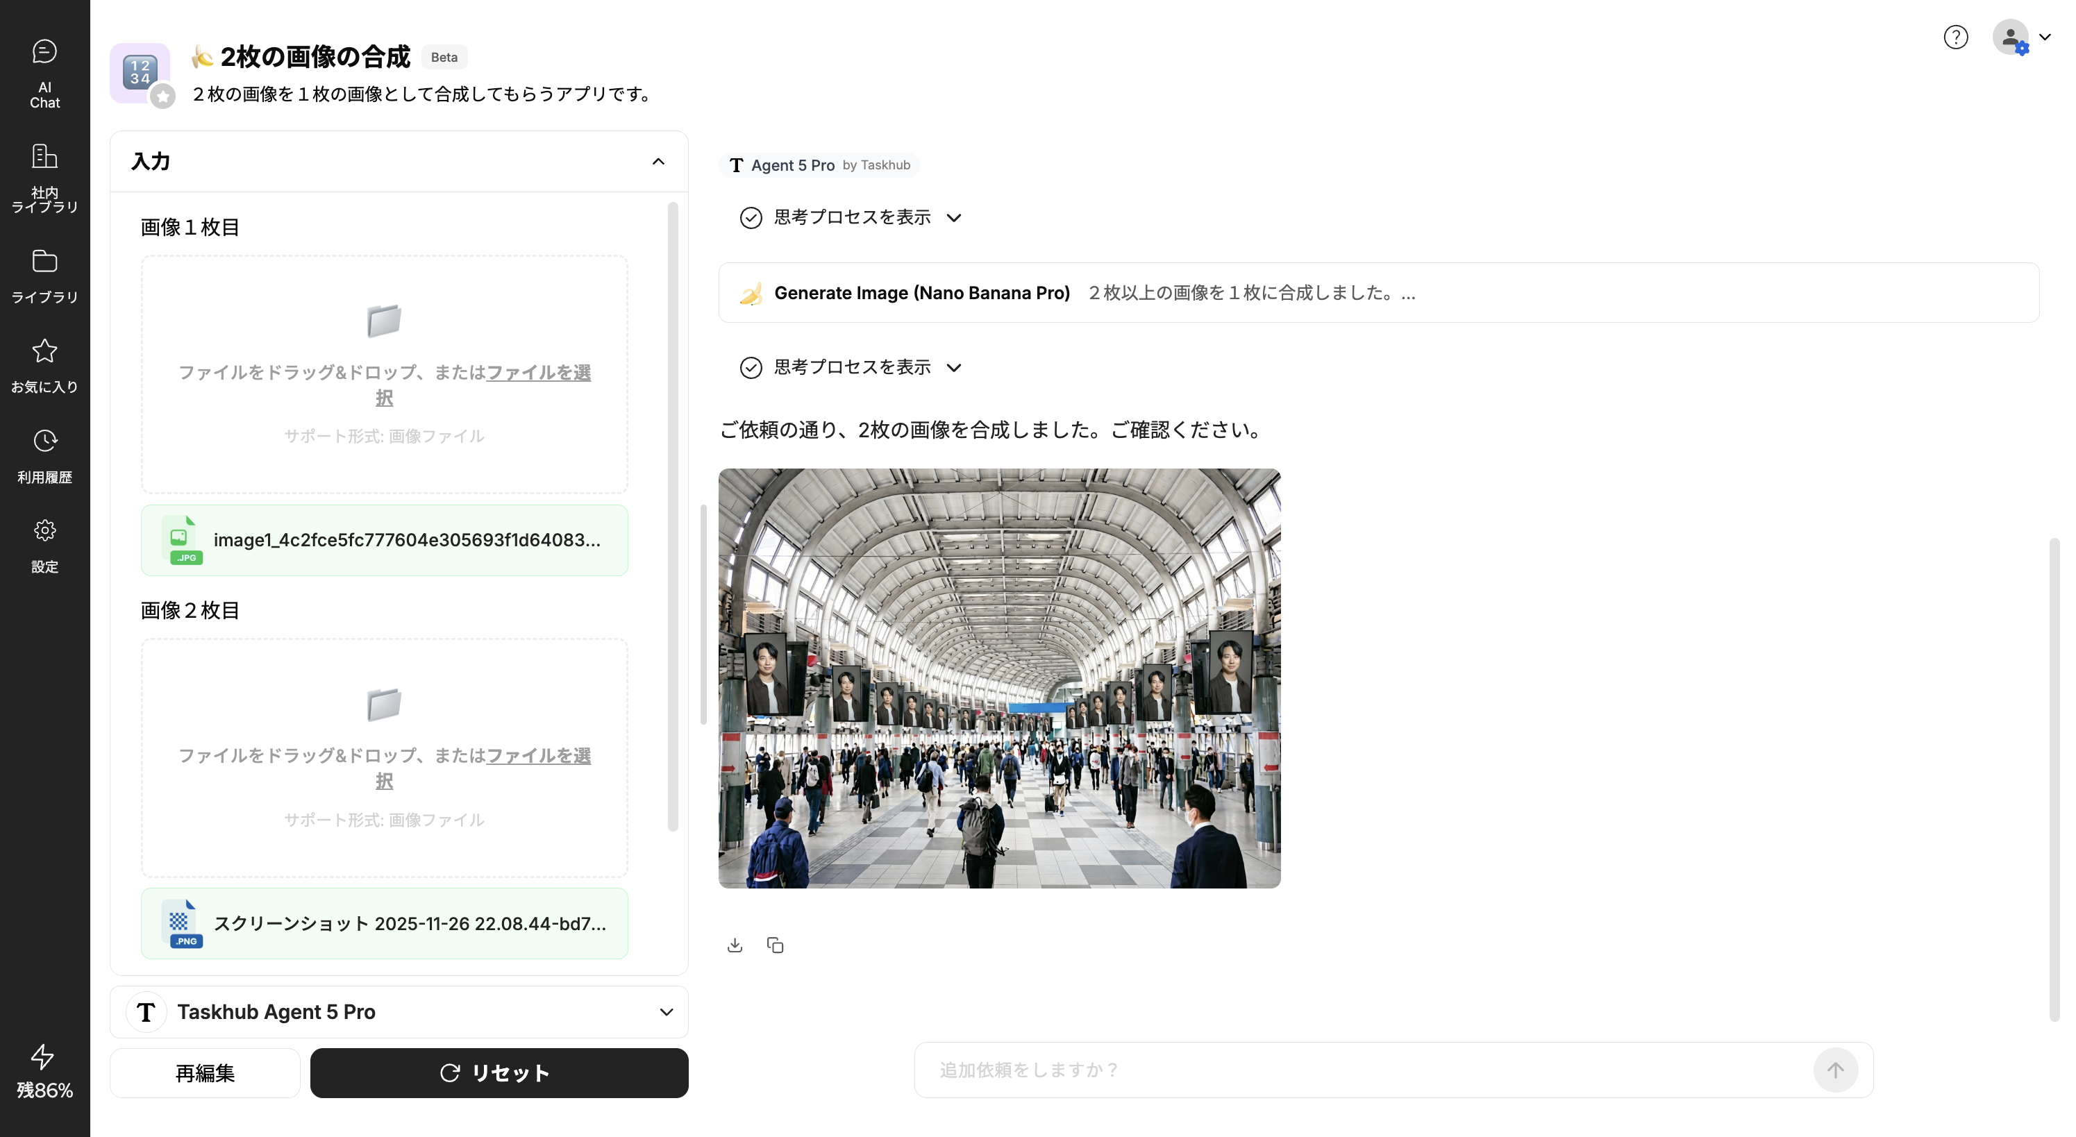Open 設定 gear icon in sidebar
This screenshot has height=1137, width=2076.
44,546
